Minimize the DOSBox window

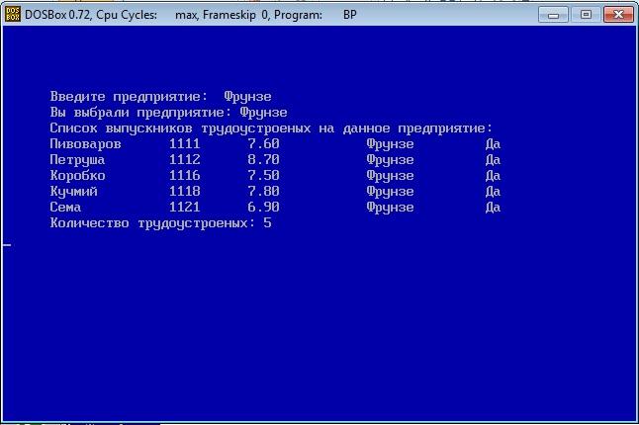click(557, 14)
